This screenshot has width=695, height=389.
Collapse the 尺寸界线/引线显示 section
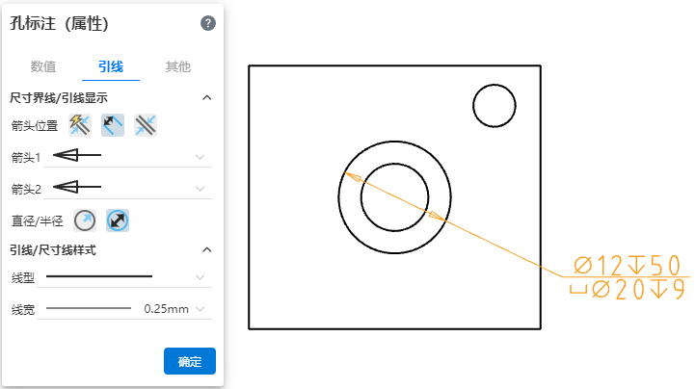(206, 97)
